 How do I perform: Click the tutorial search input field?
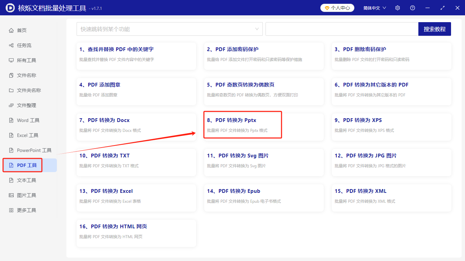point(342,29)
